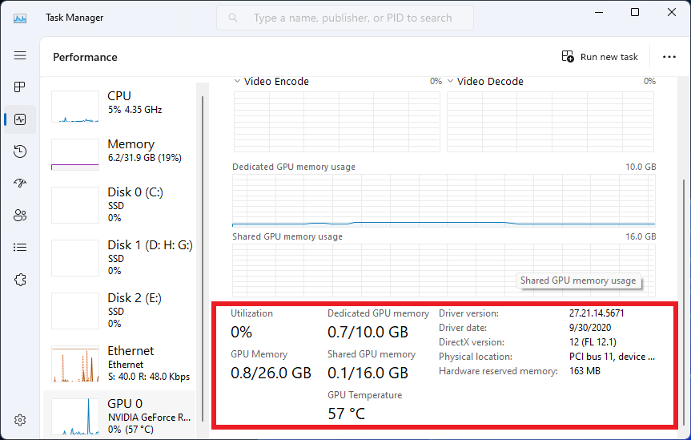
Task: Click the Performance page heading
Action: (85, 57)
